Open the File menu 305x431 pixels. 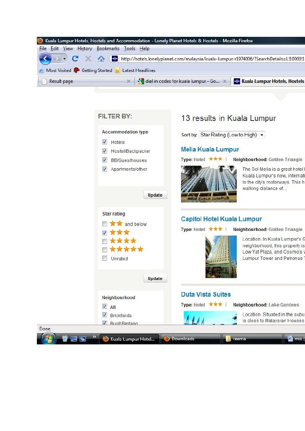(x=43, y=49)
